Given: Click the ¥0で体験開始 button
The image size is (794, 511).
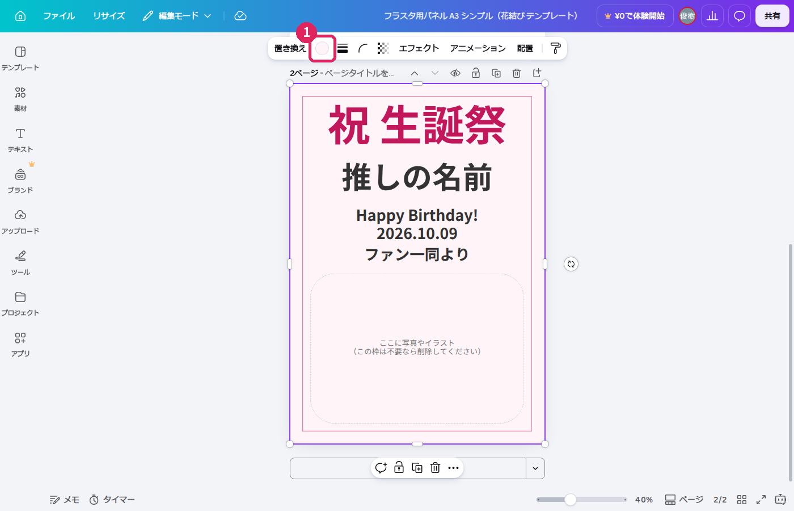Looking at the screenshot, I should coord(635,16).
